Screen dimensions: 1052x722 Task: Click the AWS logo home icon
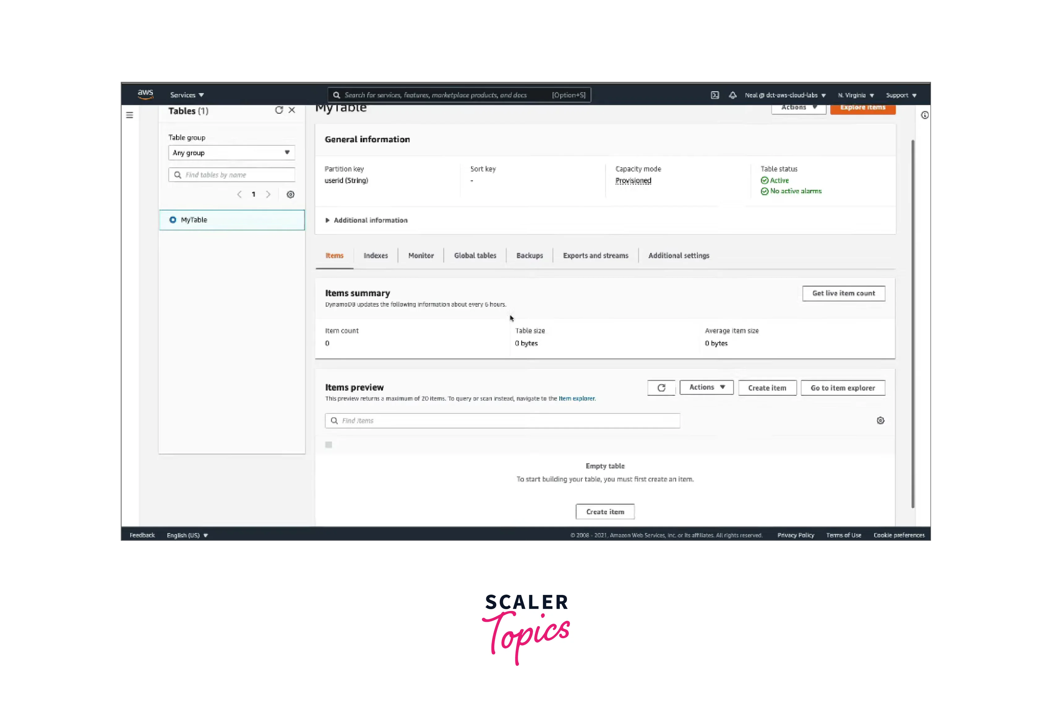[145, 94]
